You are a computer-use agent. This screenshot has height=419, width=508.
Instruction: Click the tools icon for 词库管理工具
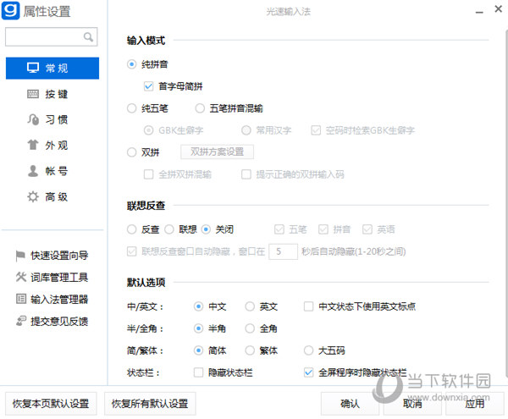pyautogui.click(x=20, y=277)
